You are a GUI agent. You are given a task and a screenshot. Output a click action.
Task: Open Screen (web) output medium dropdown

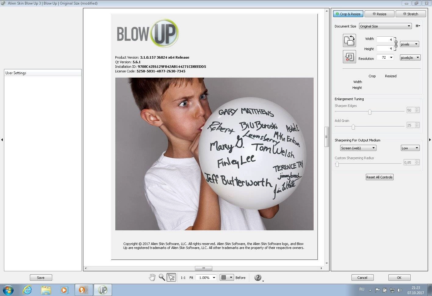pyautogui.click(x=358, y=148)
